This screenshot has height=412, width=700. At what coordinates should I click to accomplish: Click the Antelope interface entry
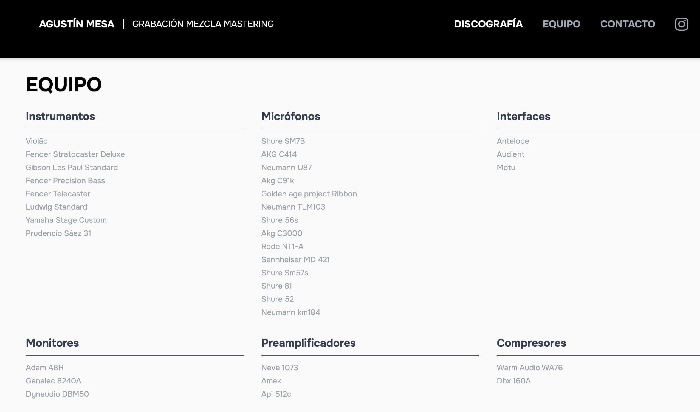[513, 141]
